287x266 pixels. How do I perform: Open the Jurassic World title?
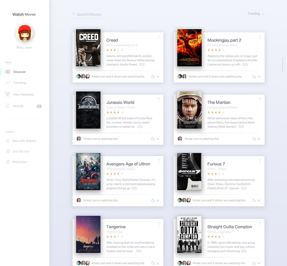[x=120, y=102]
